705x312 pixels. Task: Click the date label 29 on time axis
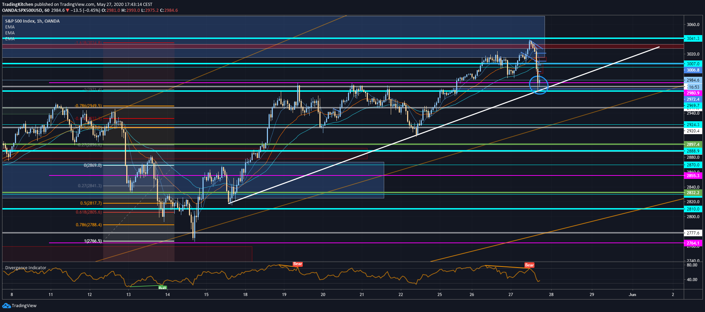click(x=592, y=295)
